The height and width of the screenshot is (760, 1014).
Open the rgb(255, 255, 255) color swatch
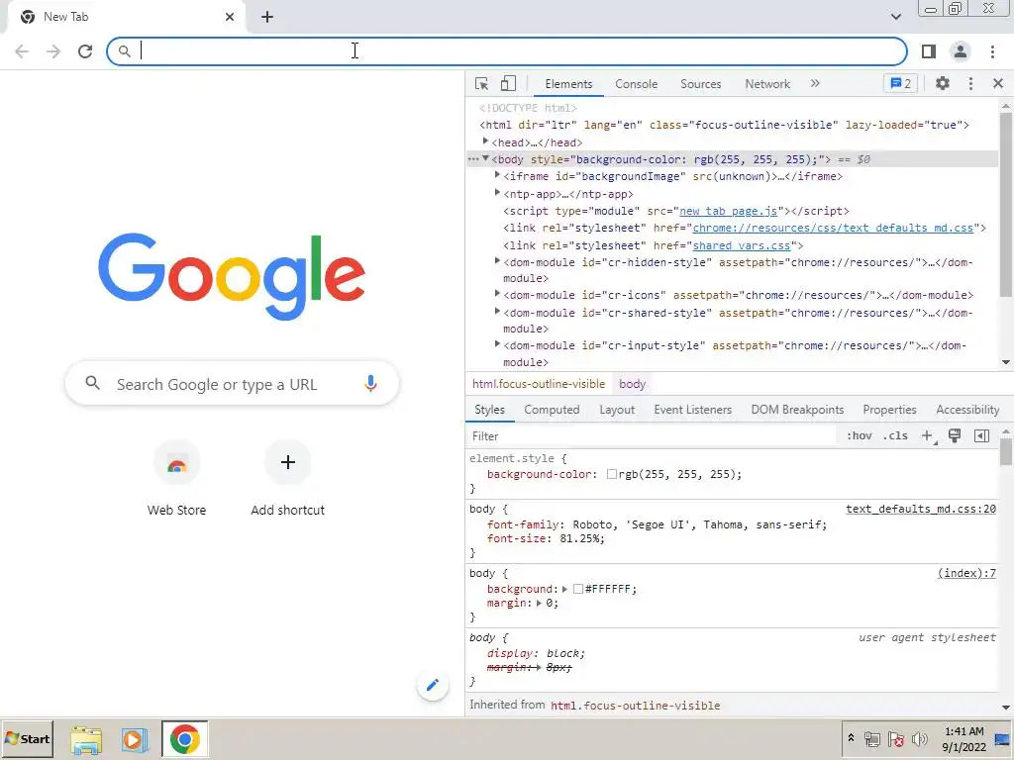click(x=611, y=474)
